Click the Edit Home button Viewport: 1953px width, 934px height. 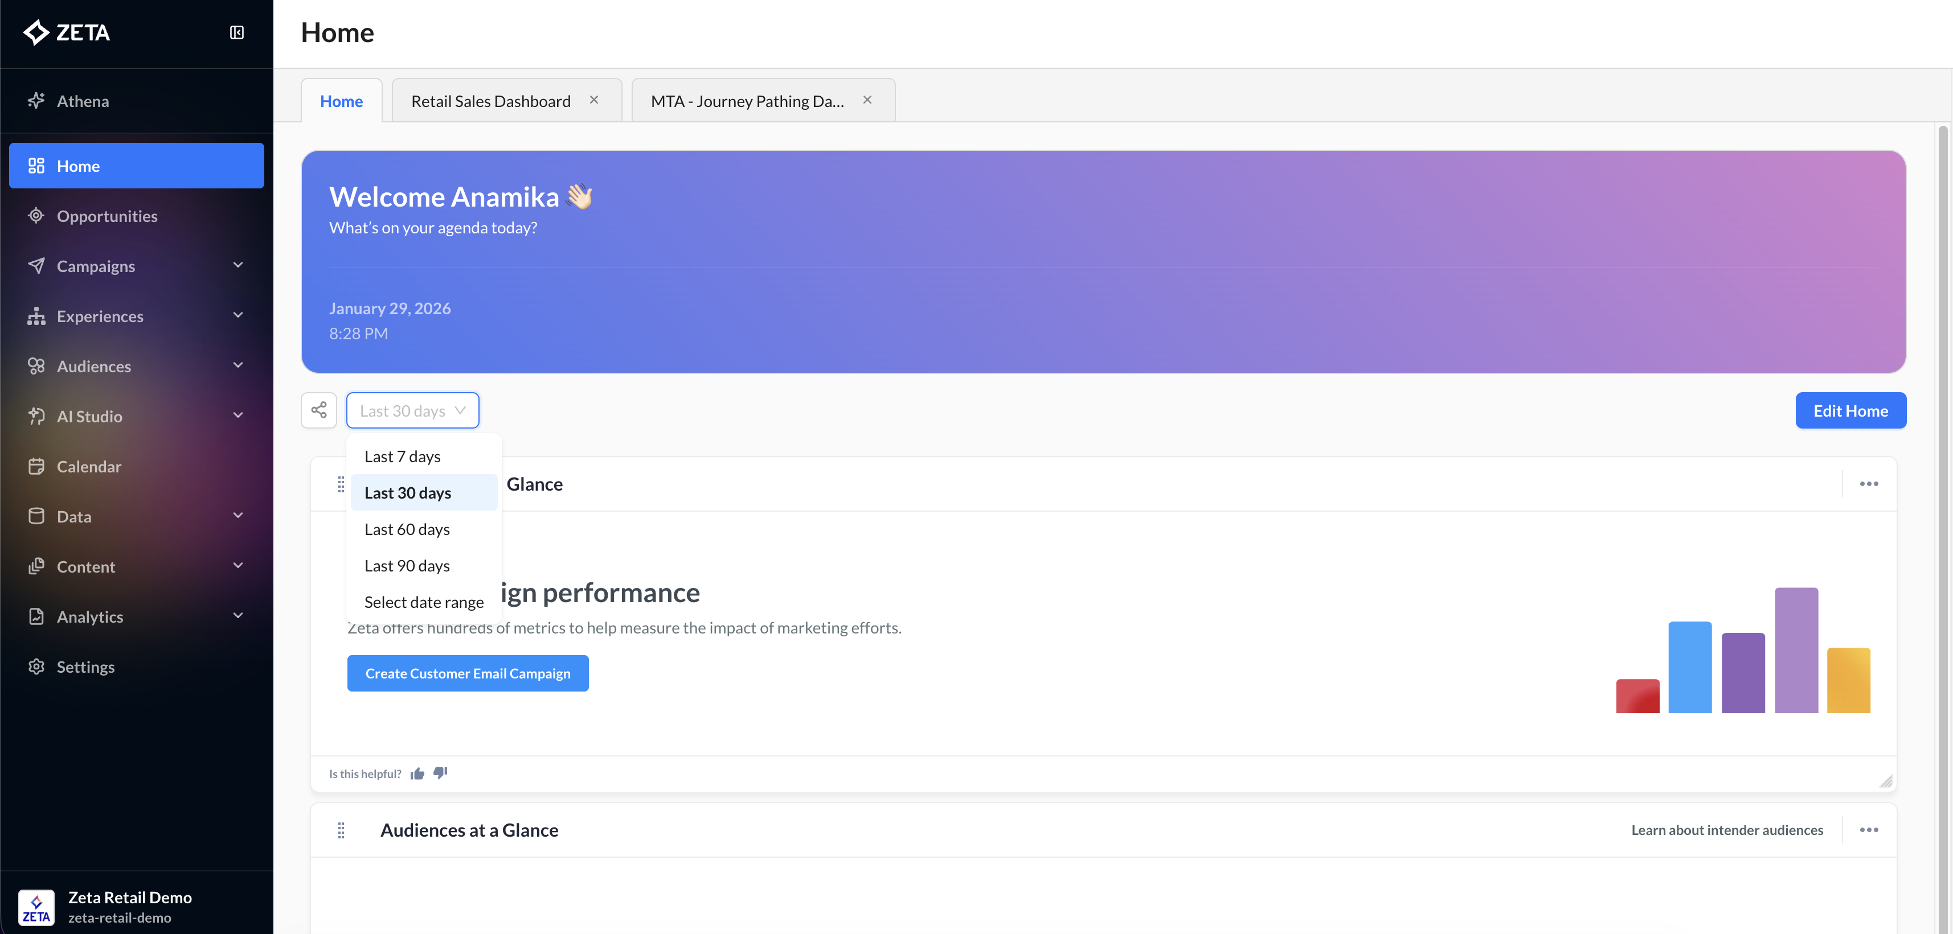[1850, 410]
